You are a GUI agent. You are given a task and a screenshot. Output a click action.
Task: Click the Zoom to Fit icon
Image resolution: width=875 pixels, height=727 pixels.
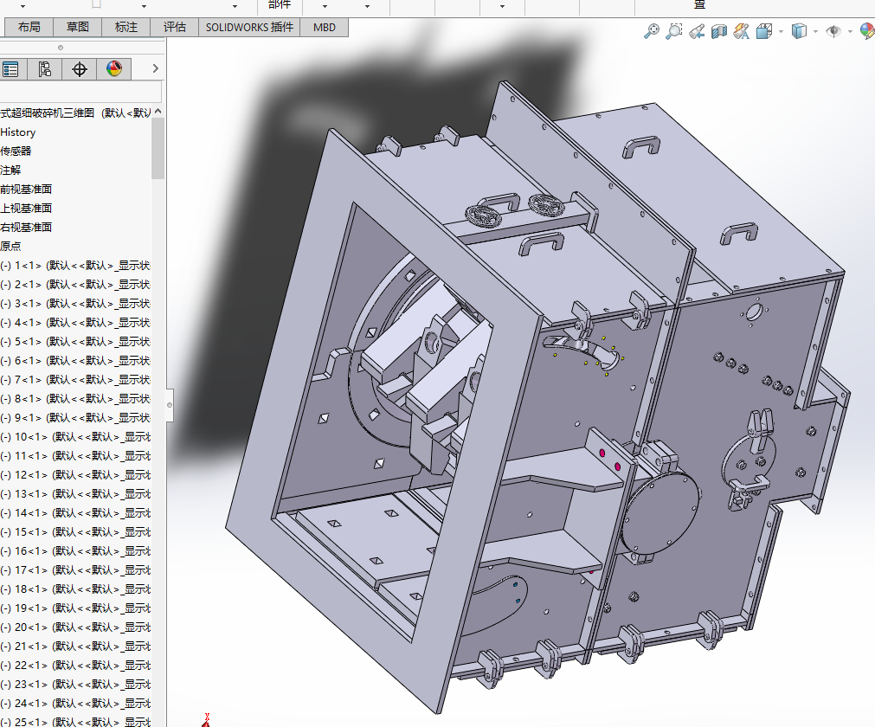(x=652, y=31)
